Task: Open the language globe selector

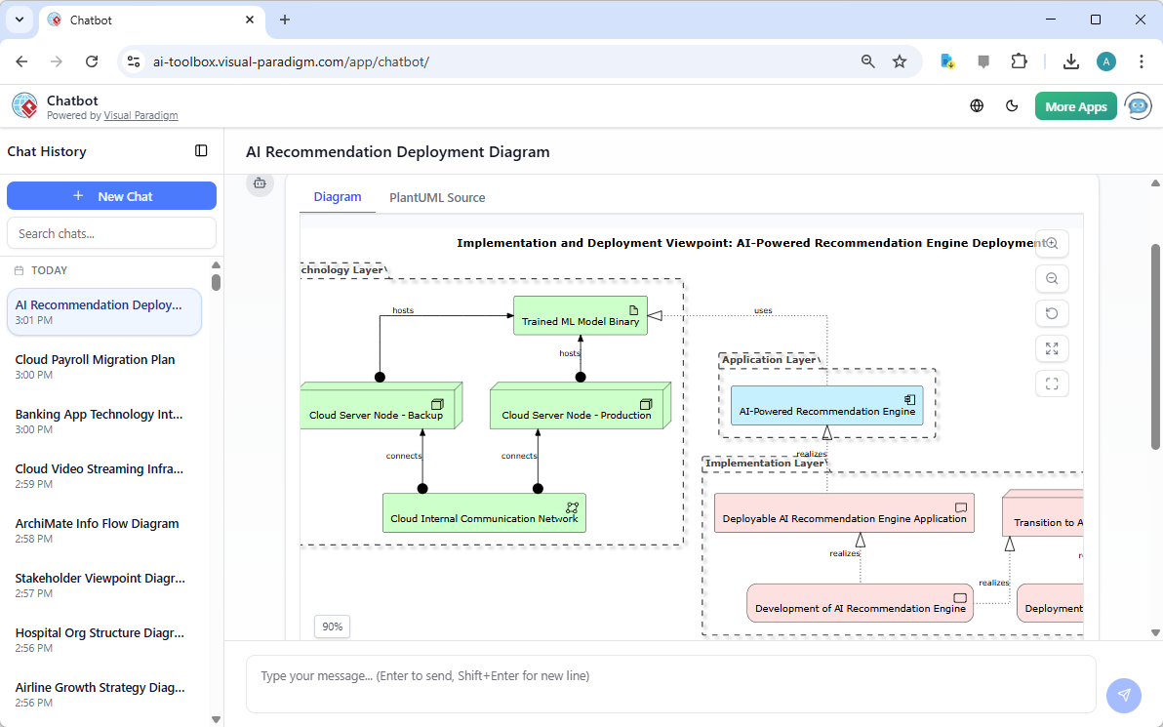Action: tap(977, 105)
